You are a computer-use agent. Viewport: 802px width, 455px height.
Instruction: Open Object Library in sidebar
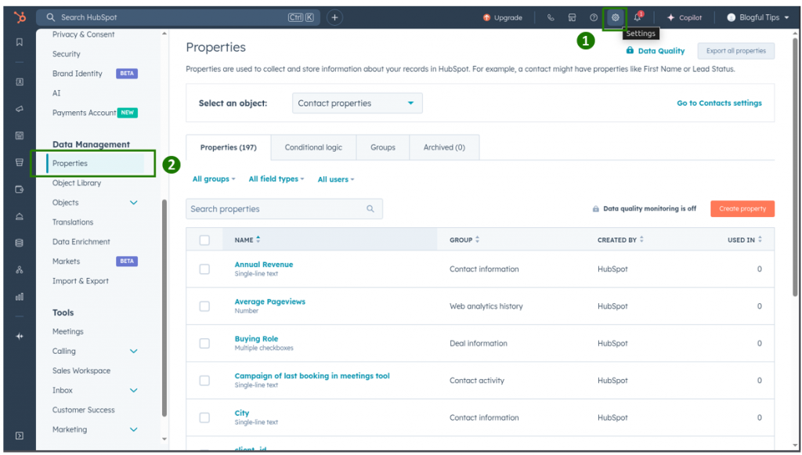tap(77, 182)
